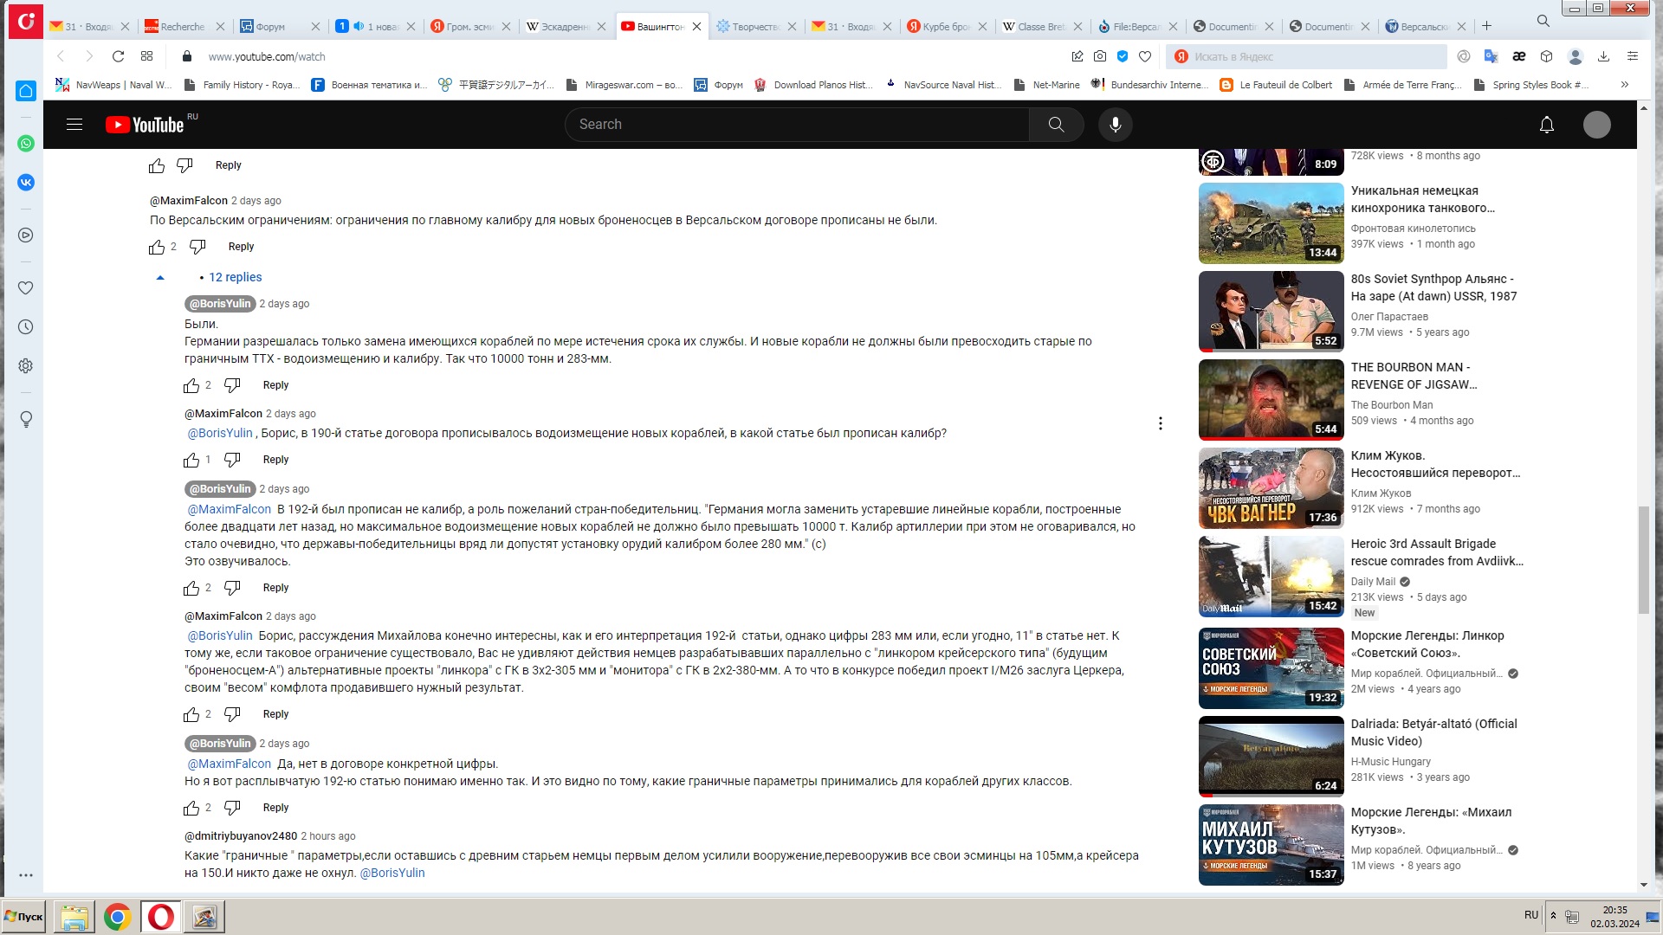Reload the page in Opera
The height and width of the screenshot is (935, 1663).
pyautogui.click(x=118, y=56)
